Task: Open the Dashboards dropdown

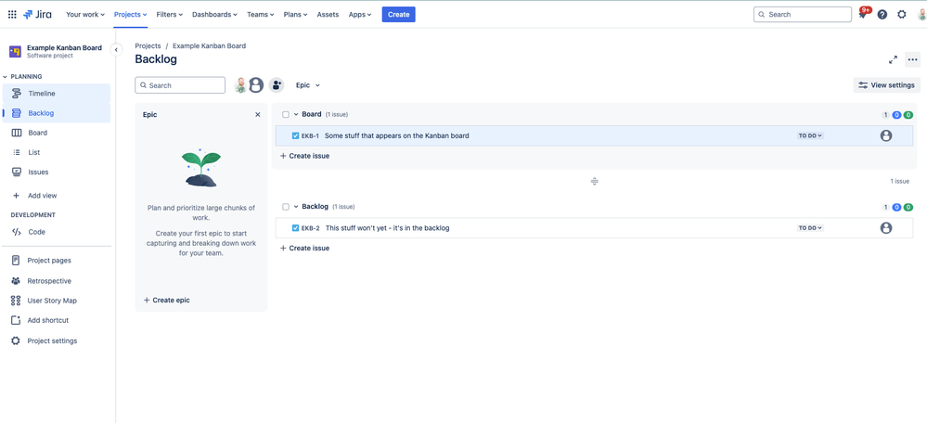Action: point(214,14)
